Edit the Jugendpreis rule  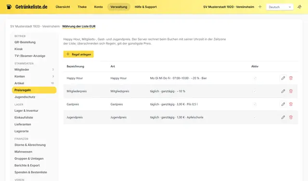coord(283,117)
